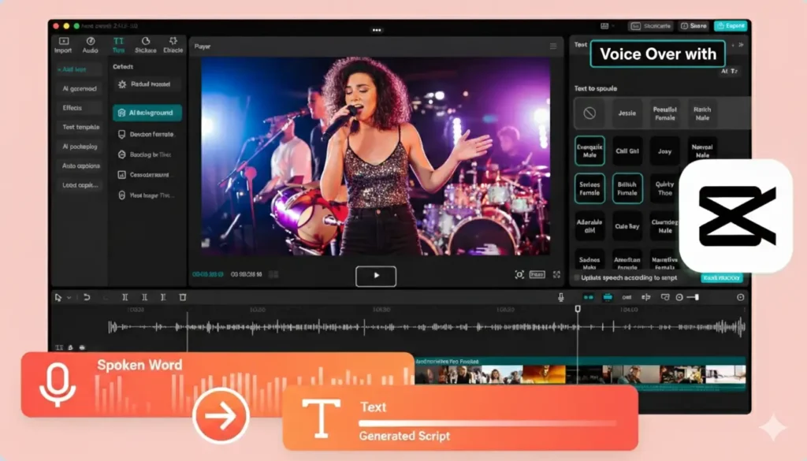Click the microphone record icon in timeline toolbar

(561, 297)
